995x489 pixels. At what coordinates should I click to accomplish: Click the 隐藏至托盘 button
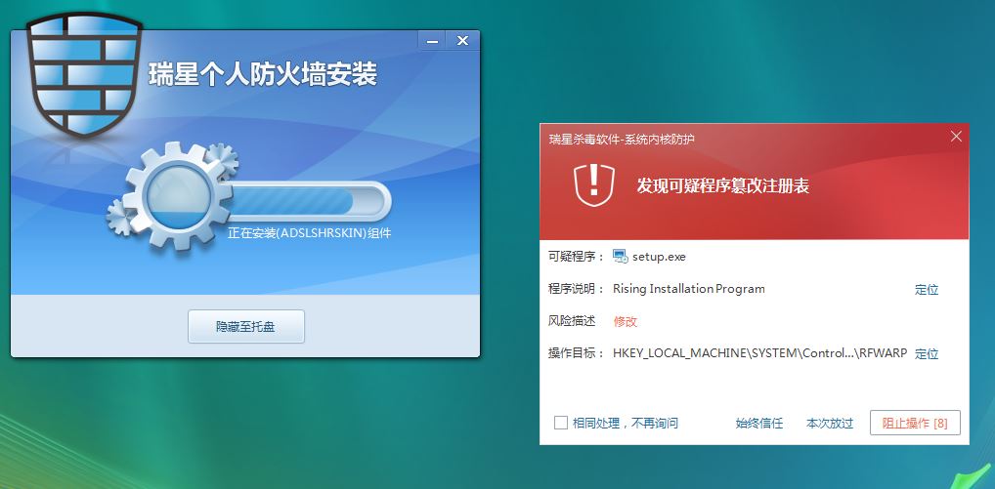246,327
